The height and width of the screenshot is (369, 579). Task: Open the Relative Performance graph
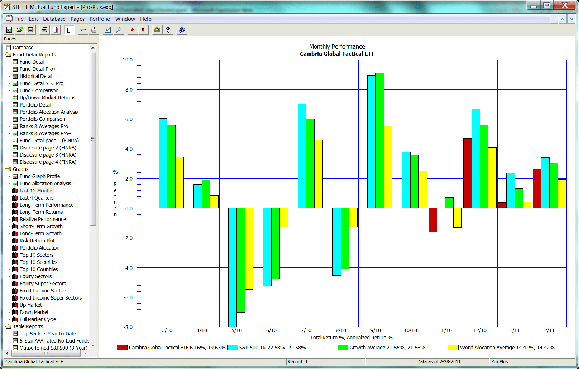pyautogui.click(x=43, y=219)
